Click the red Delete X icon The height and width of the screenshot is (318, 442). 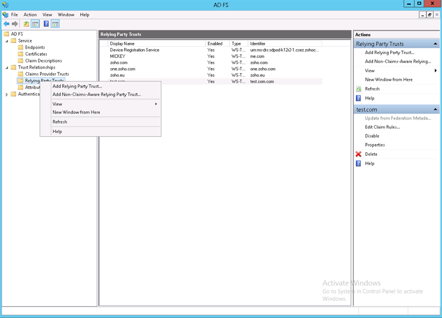358,154
